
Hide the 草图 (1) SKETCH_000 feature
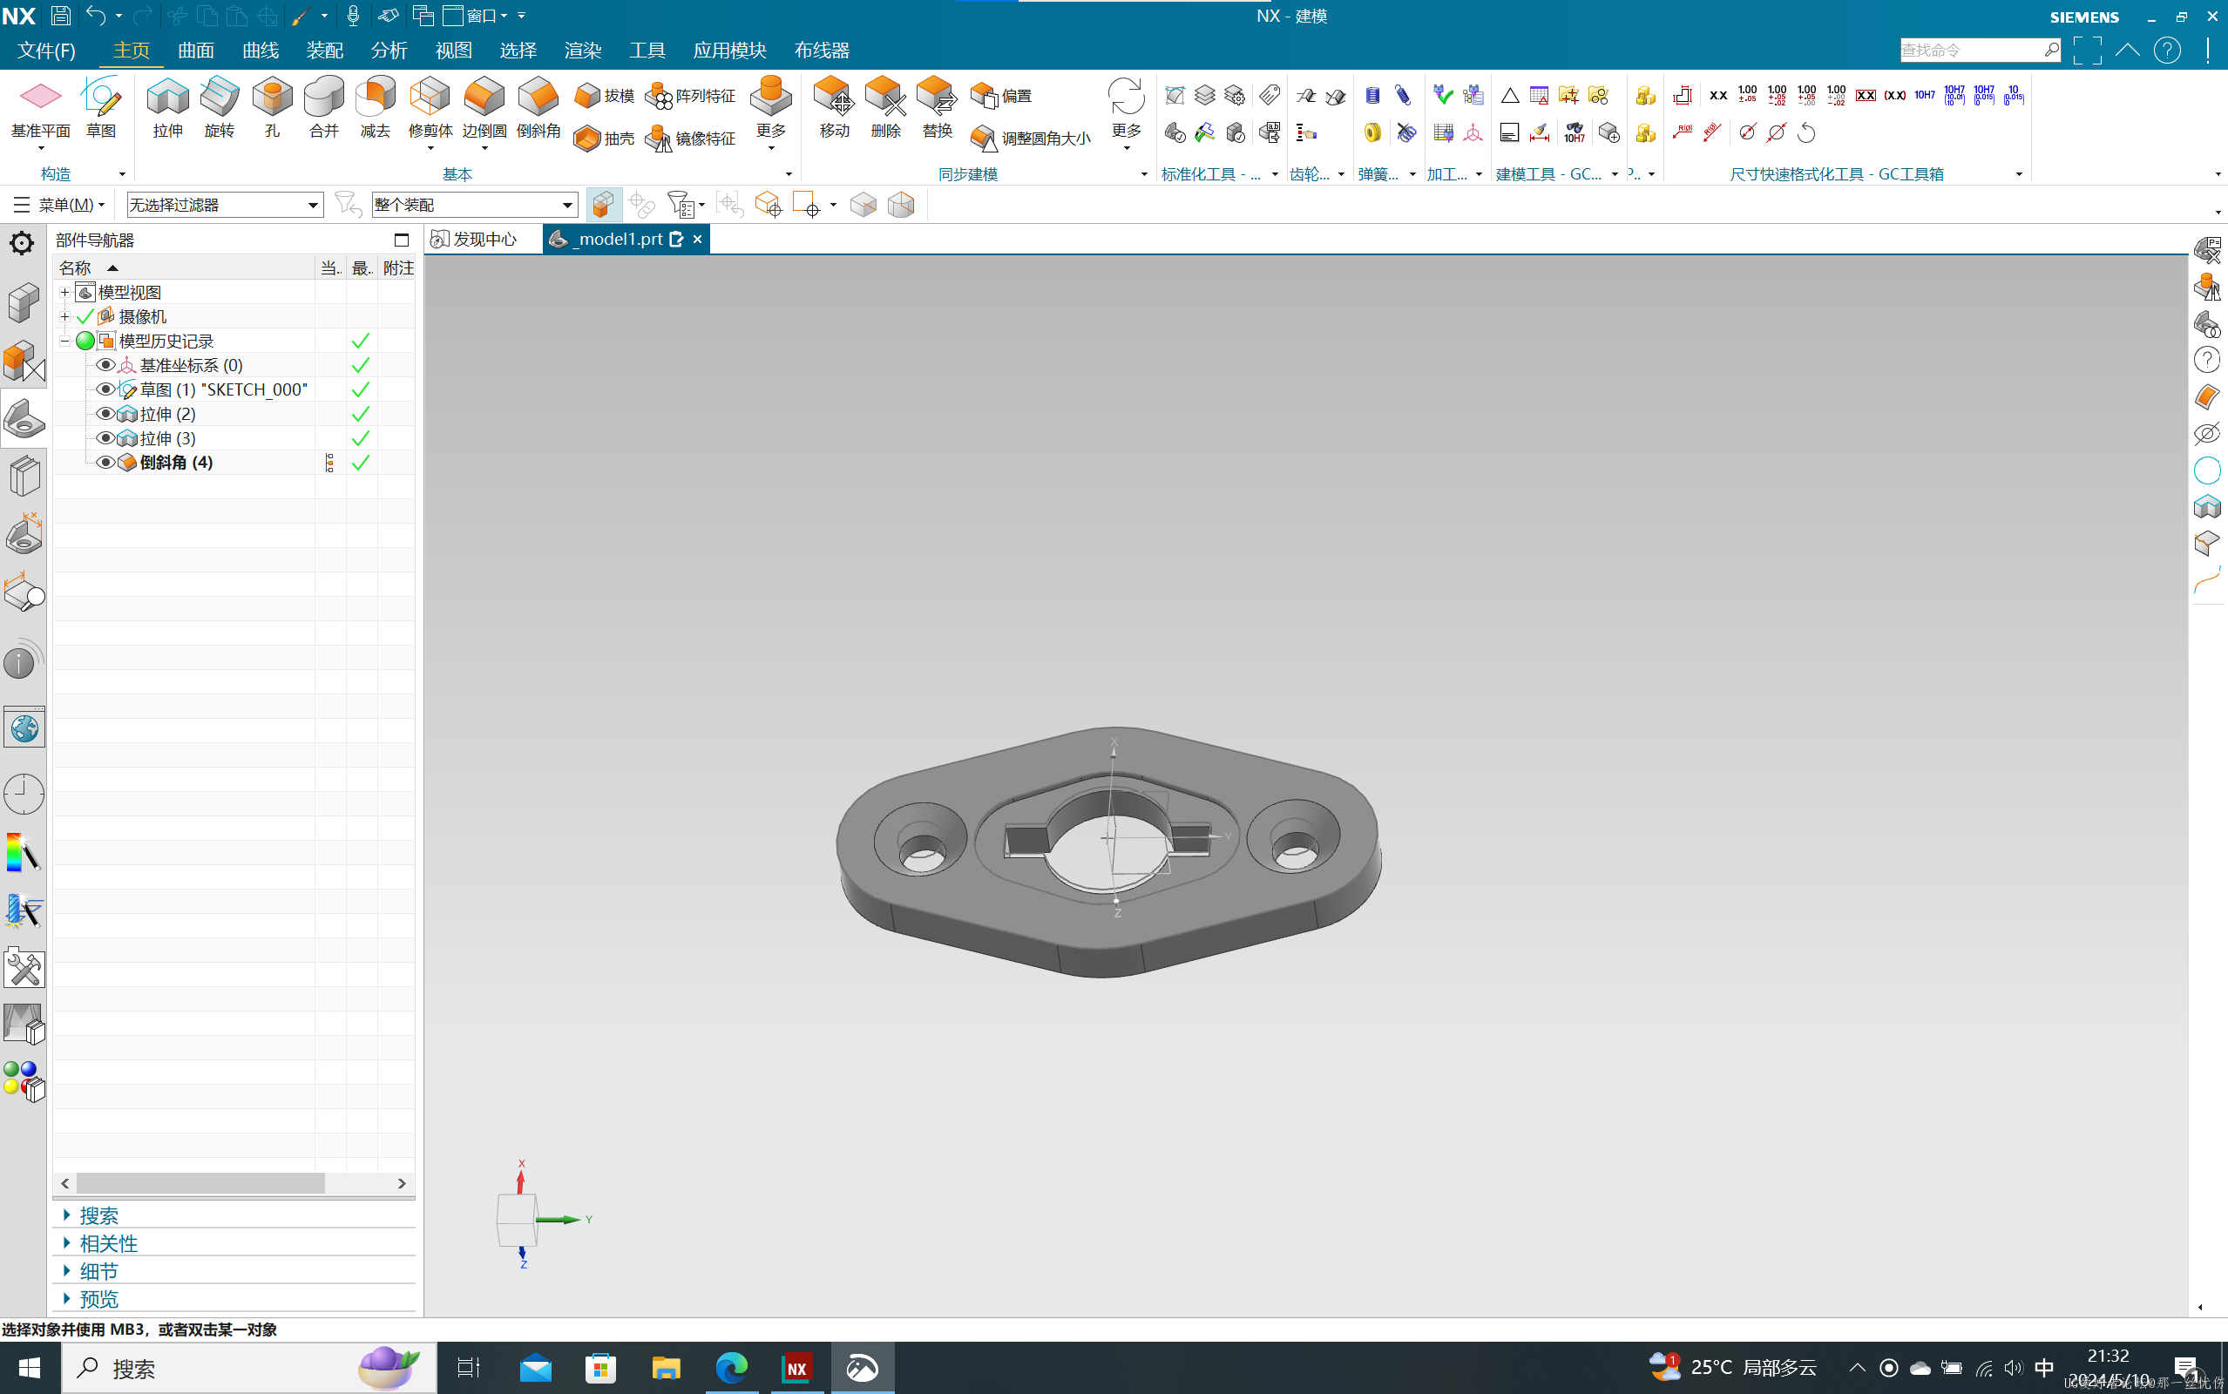click(105, 389)
